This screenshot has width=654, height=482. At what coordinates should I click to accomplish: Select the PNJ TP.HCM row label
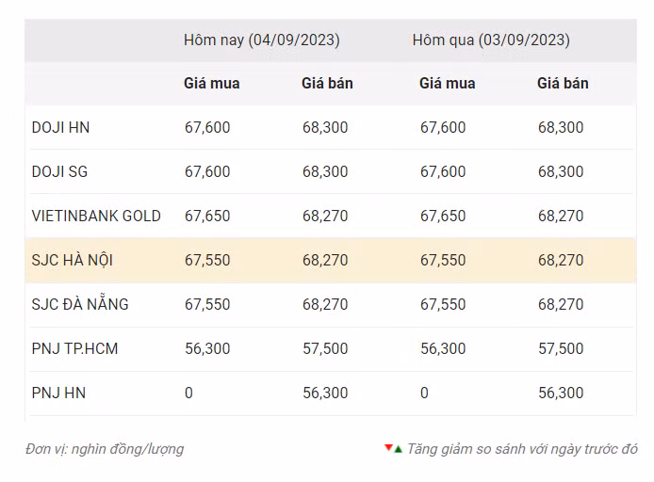coord(75,348)
